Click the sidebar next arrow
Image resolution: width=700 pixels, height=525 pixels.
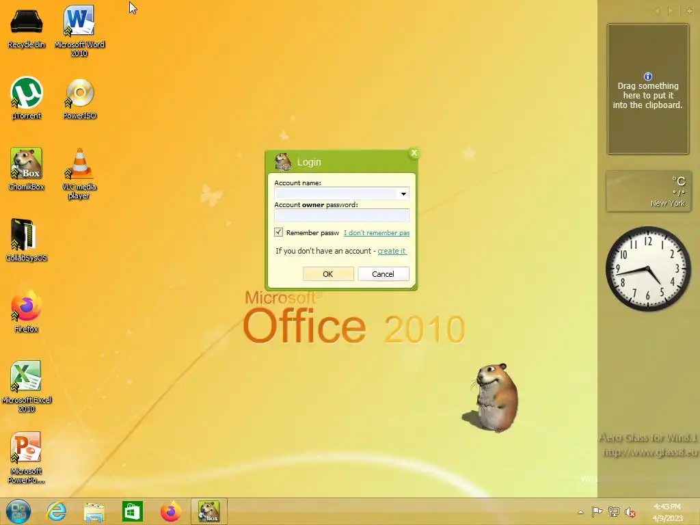coord(670,11)
